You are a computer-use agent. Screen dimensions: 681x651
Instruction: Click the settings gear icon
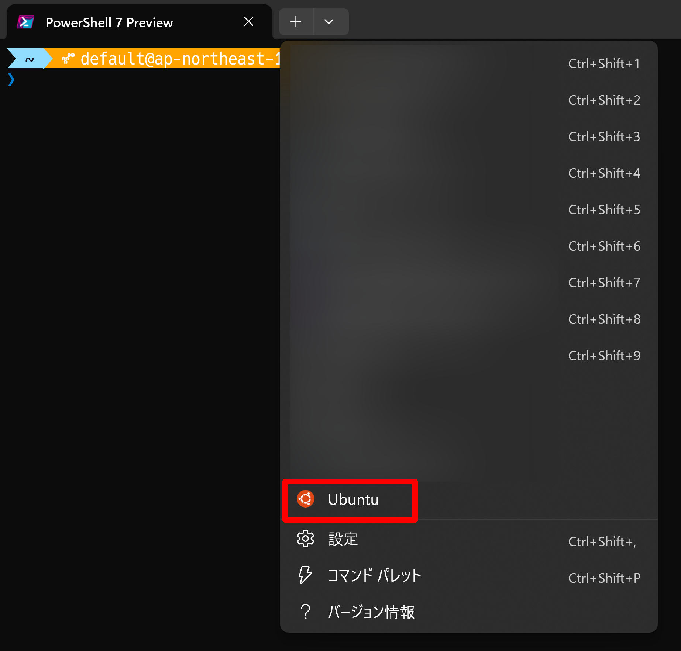click(306, 539)
